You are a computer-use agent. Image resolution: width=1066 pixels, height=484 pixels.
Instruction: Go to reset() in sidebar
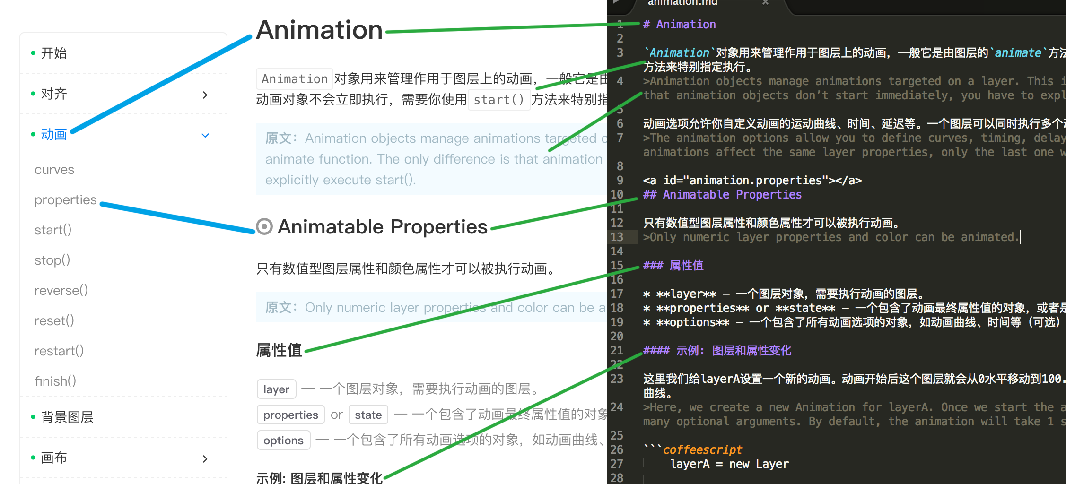54,321
